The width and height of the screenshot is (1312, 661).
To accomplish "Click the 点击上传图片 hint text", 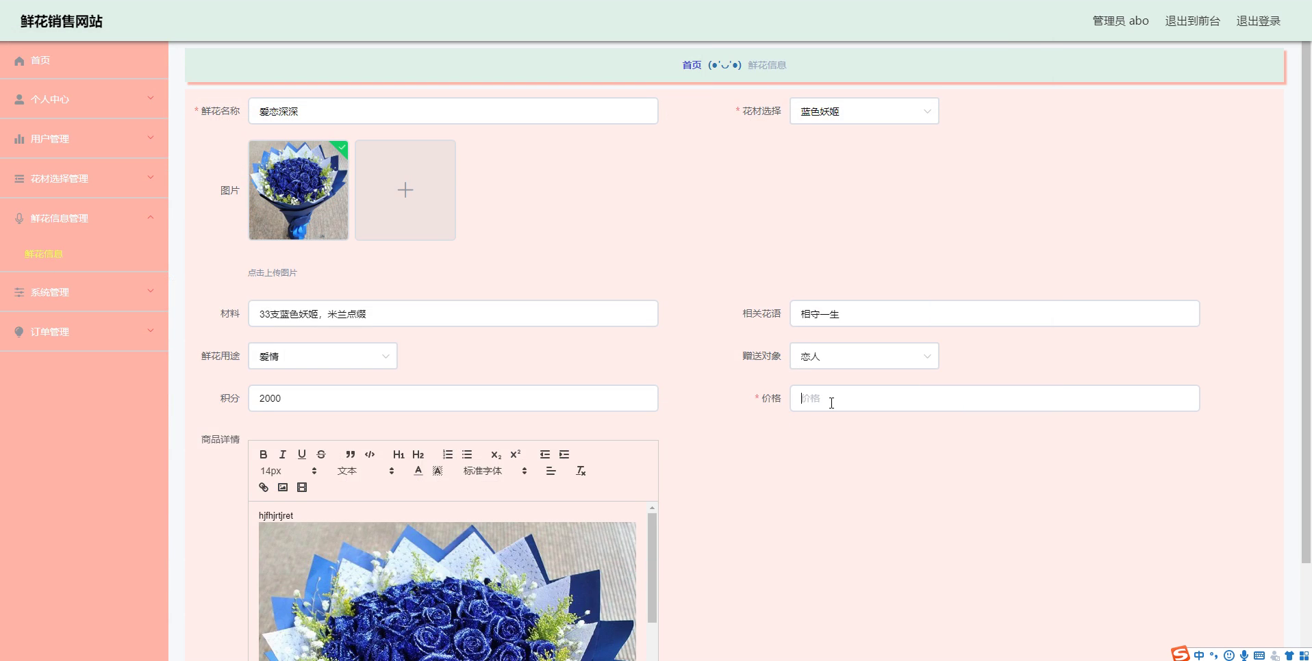I will 273,272.
